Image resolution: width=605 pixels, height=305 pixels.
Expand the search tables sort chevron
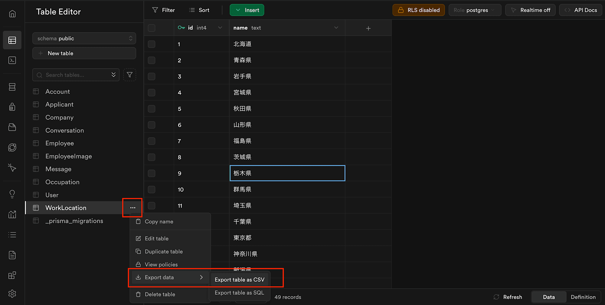pyautogui.click(x=113, y=75)
